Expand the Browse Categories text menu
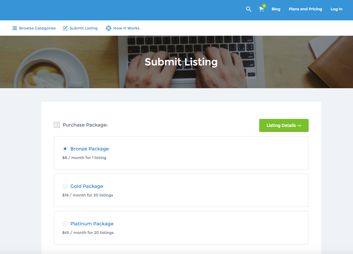 tap(37, 28)
